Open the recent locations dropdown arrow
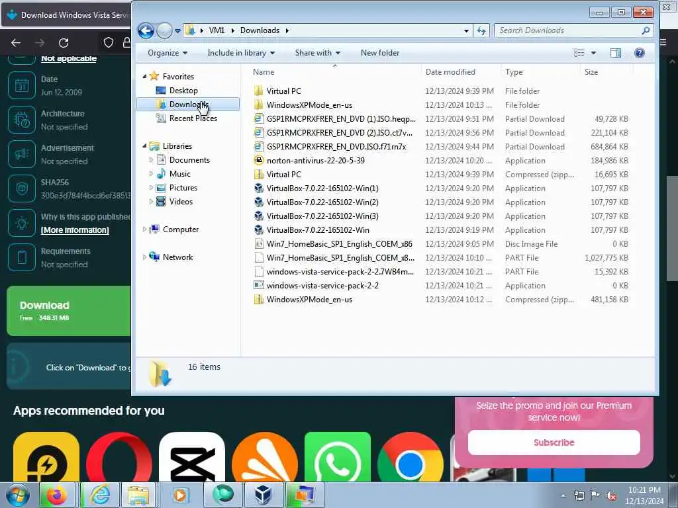 point(177,30)
